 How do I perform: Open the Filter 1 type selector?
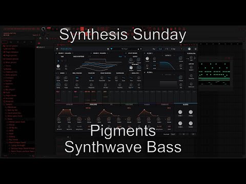(x=168, y=55)
